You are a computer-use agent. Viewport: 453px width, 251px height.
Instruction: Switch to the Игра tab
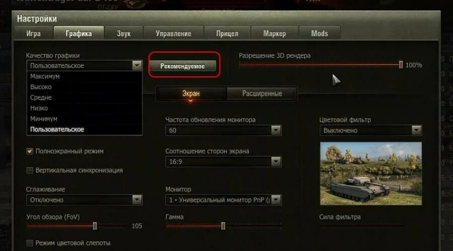[34, 34]
